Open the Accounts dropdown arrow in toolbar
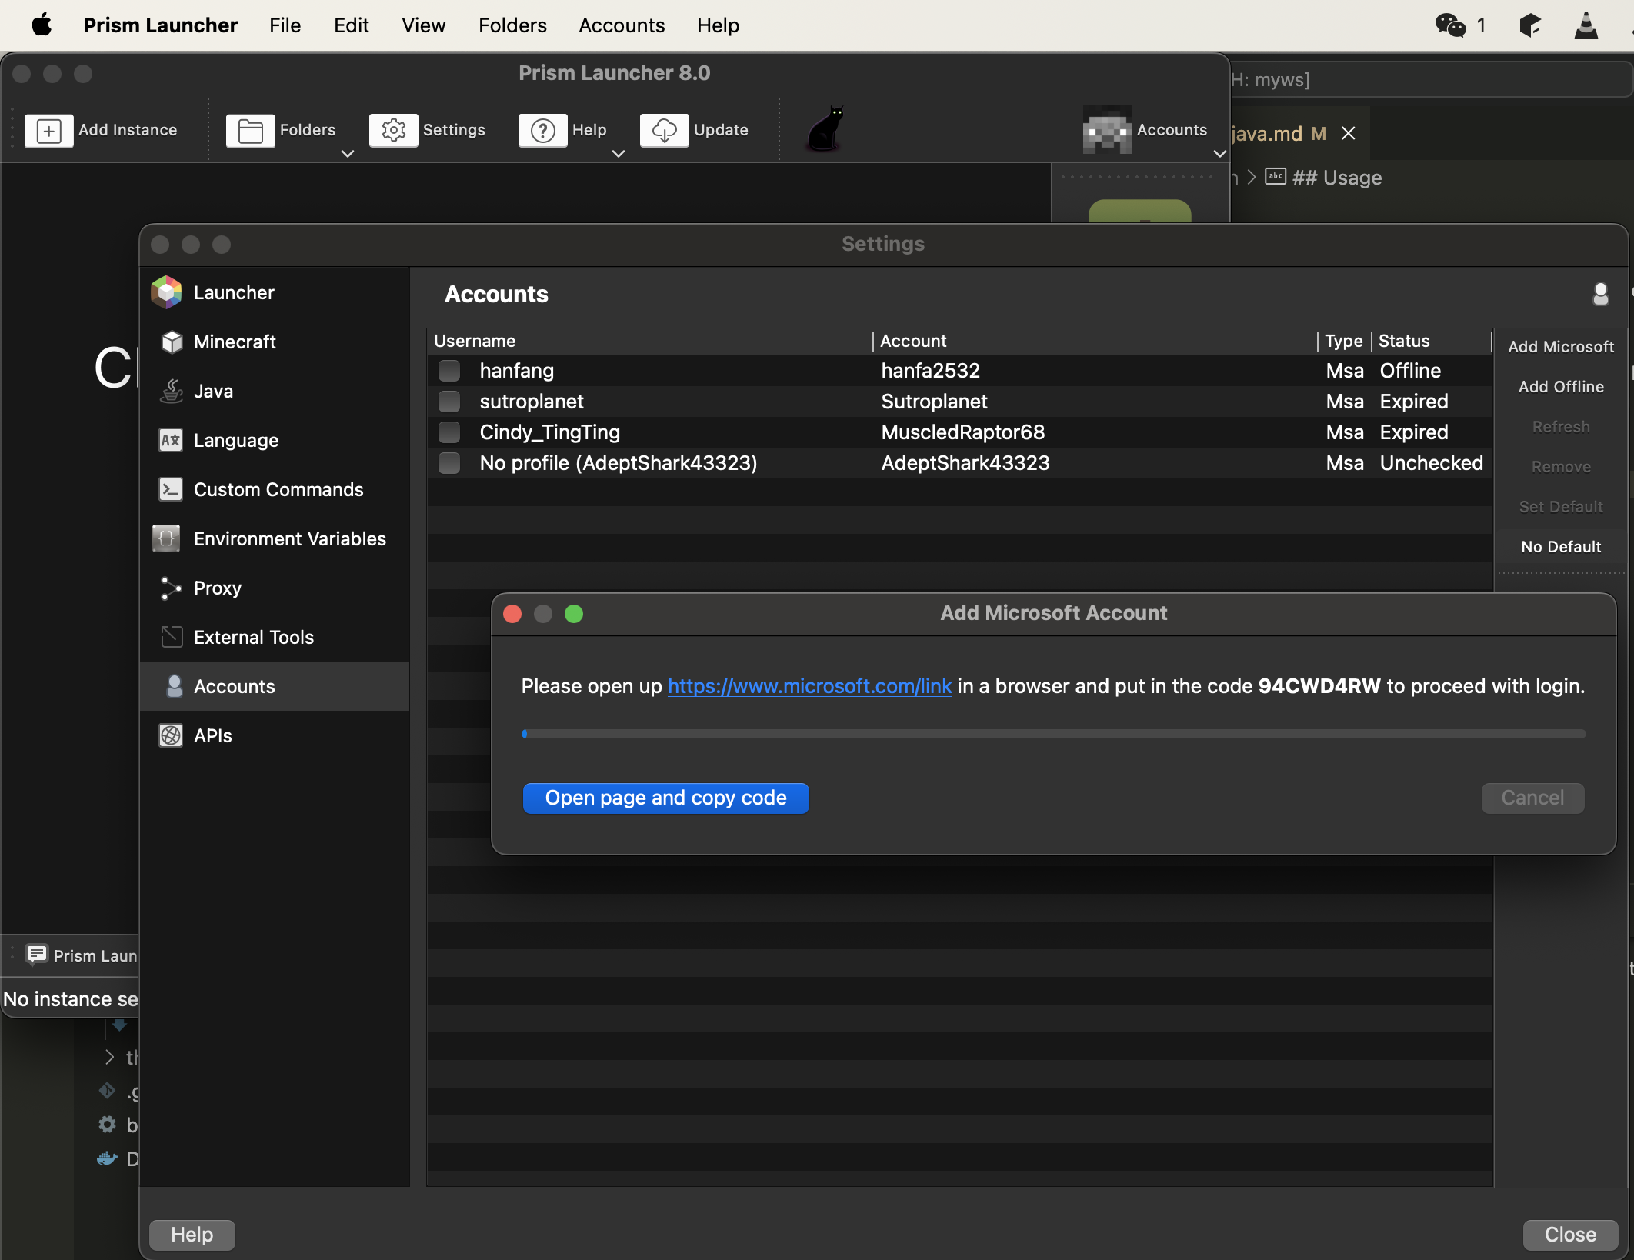The width and height of the screenshot is (1634, 1260). pos(1219,154)
